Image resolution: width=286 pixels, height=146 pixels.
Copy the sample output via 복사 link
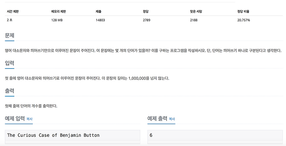point(172,119)
